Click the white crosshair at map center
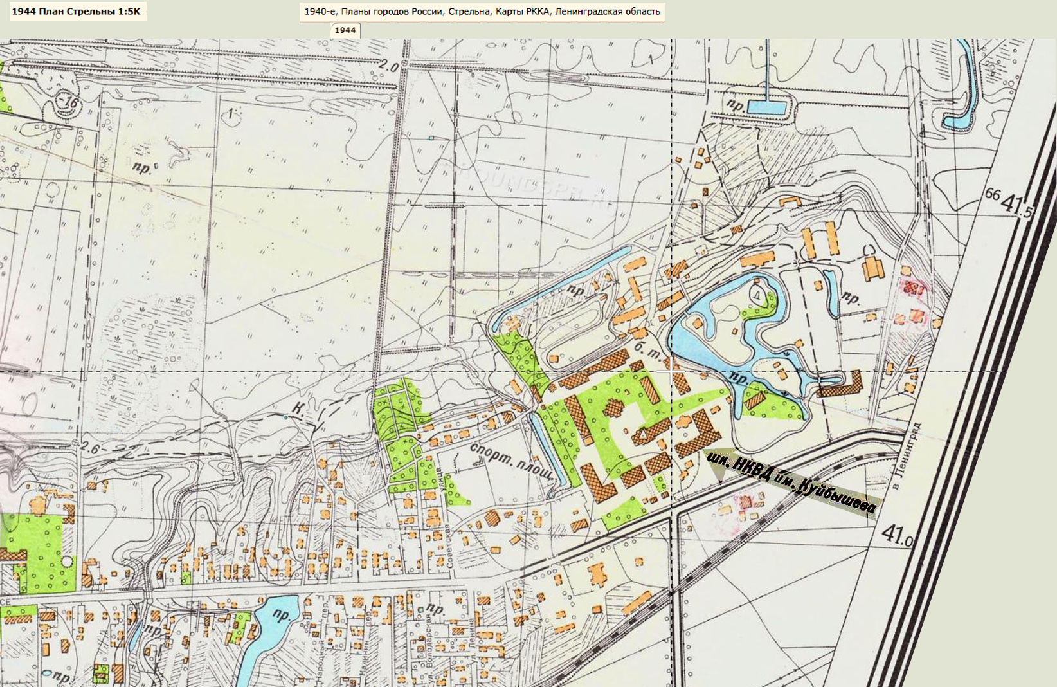This screenshot has height=687, width=1057. pos(671,372)
